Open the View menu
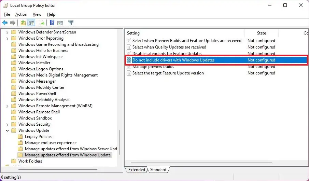Image resolution: width=309 pixels, height=181 pixels. tap(37, 14)
